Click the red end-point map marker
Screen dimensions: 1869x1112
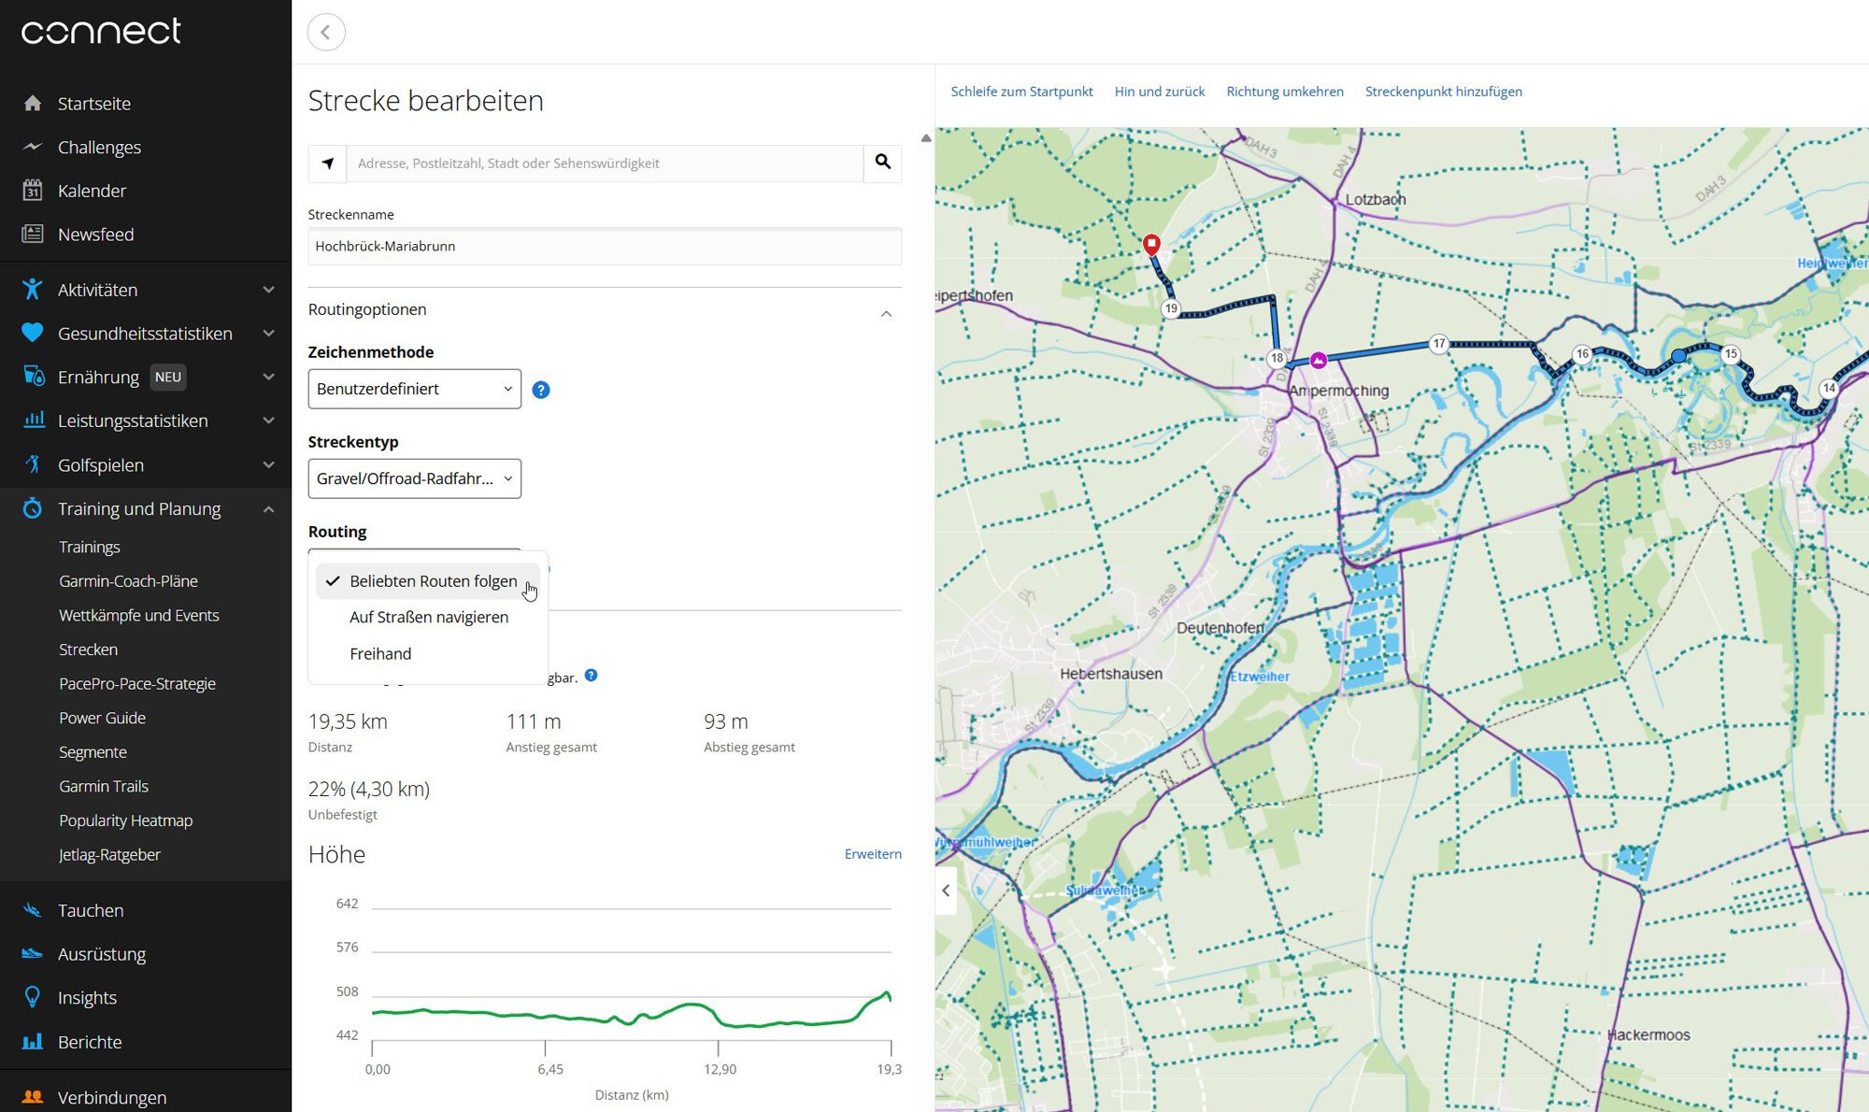coord(1151,245)
